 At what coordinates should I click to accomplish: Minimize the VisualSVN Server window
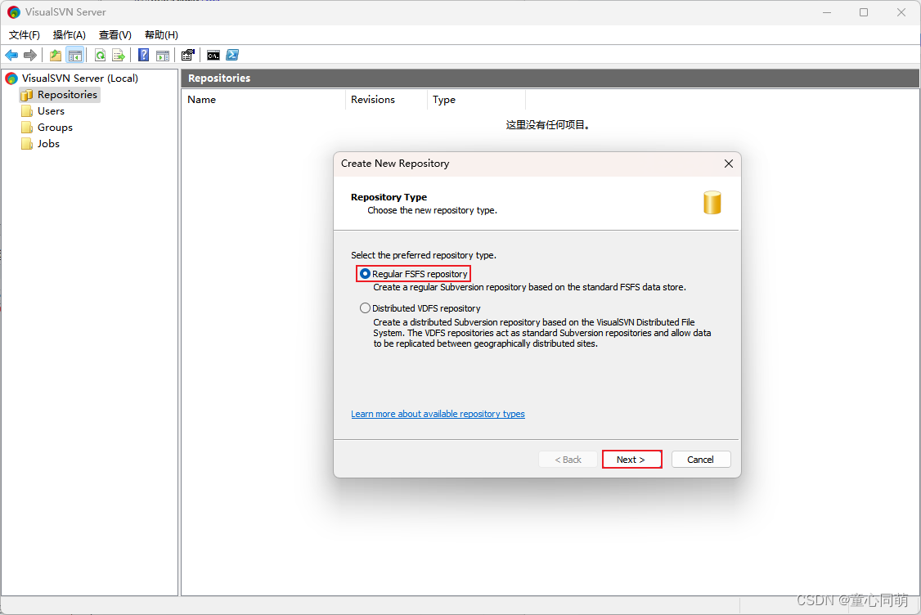pos(827,12)
